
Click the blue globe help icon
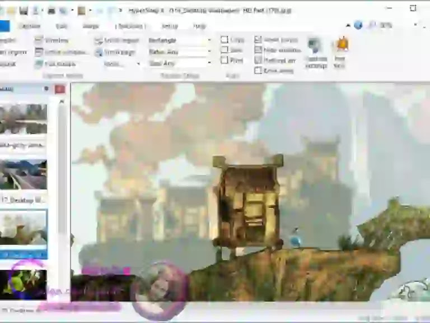358,25
